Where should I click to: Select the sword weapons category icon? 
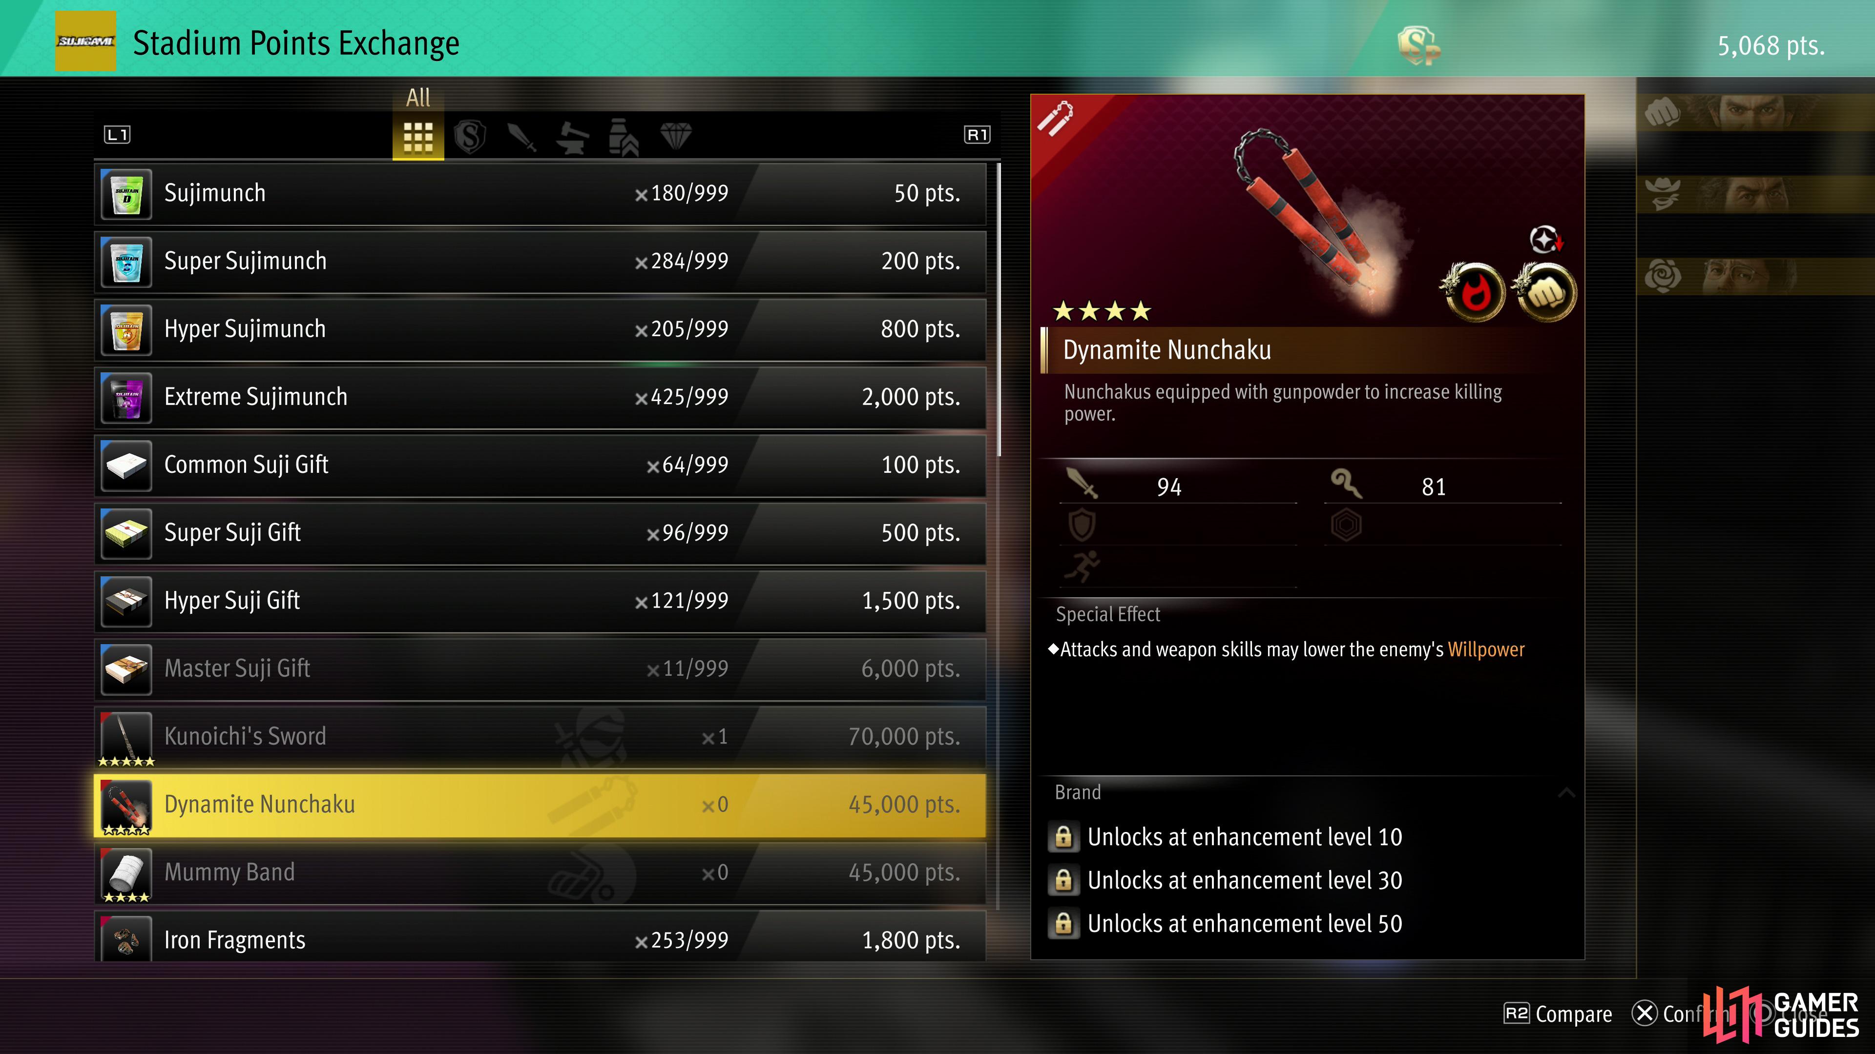coord(521,136)
